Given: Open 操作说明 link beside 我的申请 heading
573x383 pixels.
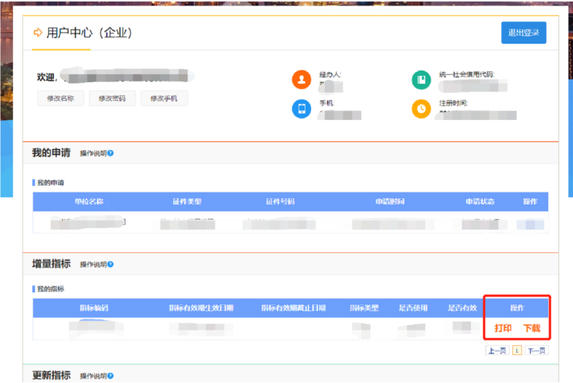Looking at the screenshot, I should coord(92,153).
